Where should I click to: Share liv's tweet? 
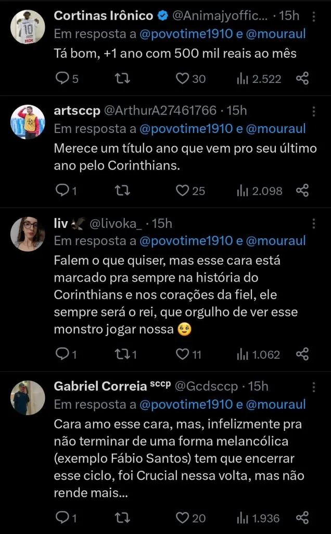302,355
